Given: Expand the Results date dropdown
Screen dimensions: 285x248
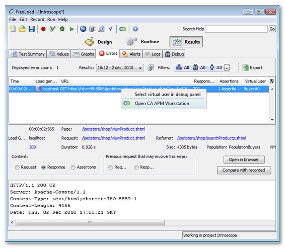Looking at the screenshot, I should click(x=120, y=68).
